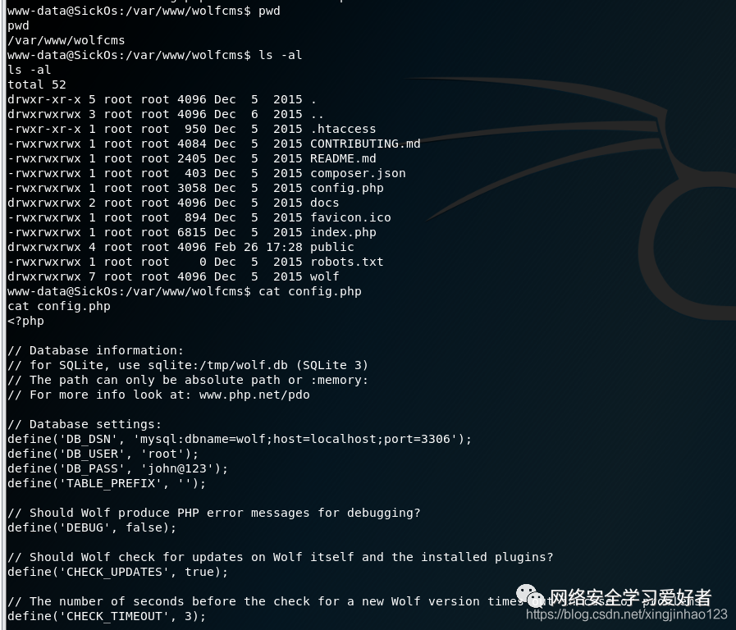736x630 pixels.
Task: Click the WeChat logo in the watermark
Action: coord(530,596)
